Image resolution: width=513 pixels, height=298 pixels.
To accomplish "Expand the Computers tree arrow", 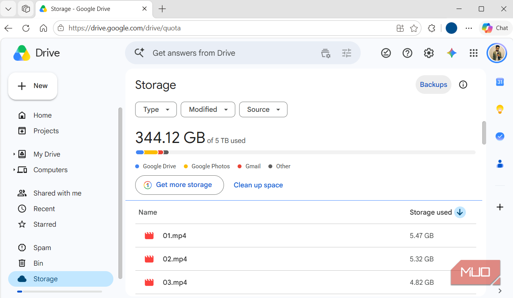I will (14, 170).
